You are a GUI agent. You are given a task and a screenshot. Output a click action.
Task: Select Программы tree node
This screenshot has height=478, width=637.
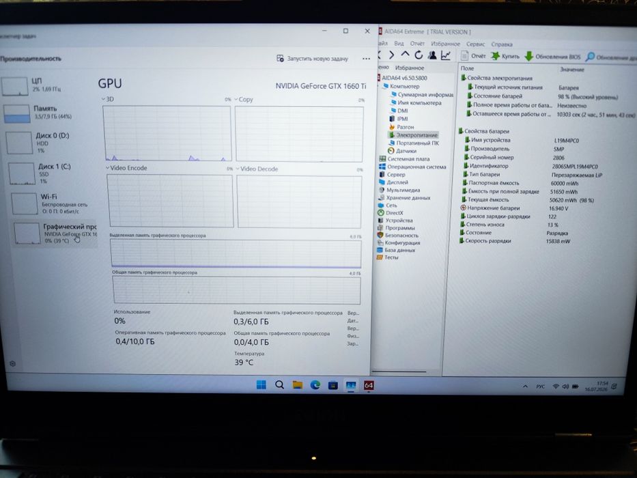[x=396, y=227]
